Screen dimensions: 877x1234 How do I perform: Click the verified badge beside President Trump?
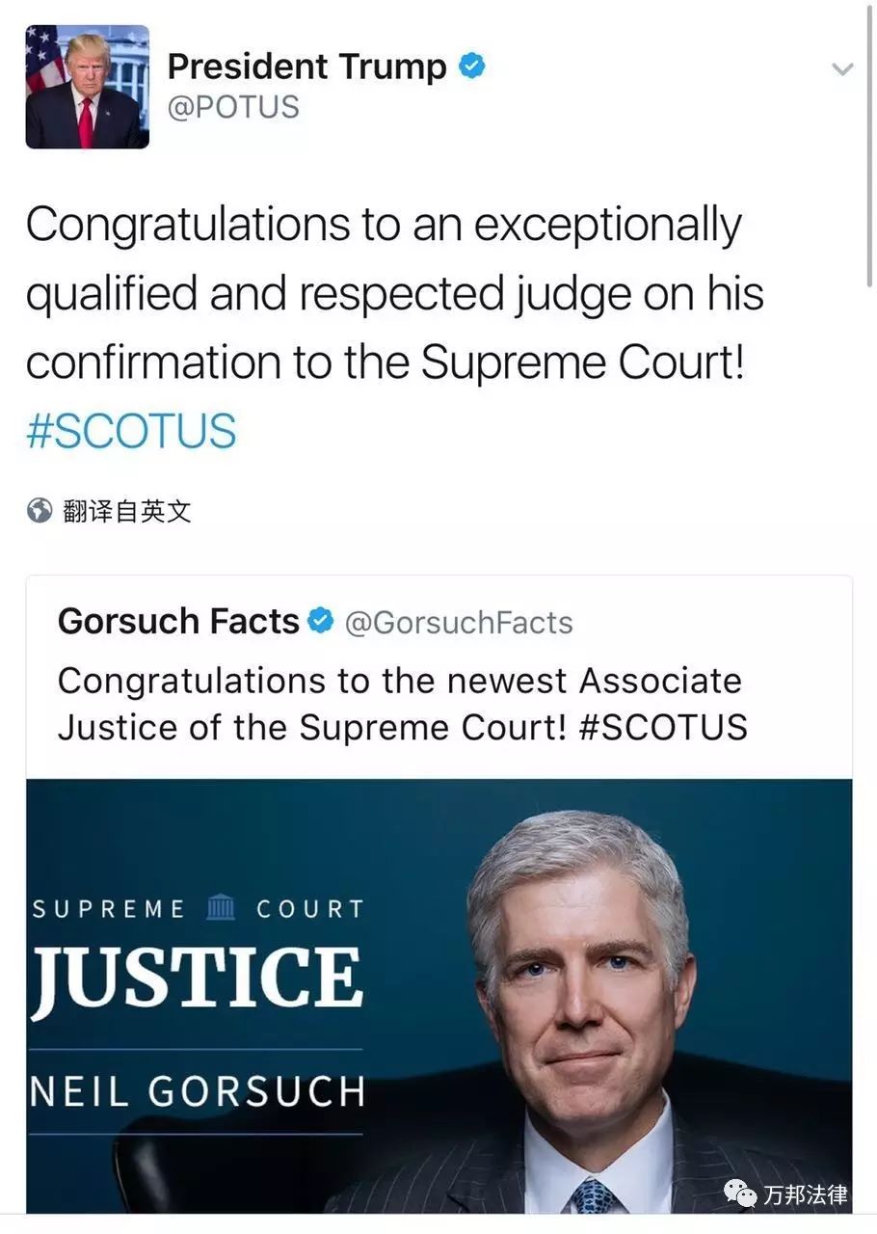(x=471, y=66)
